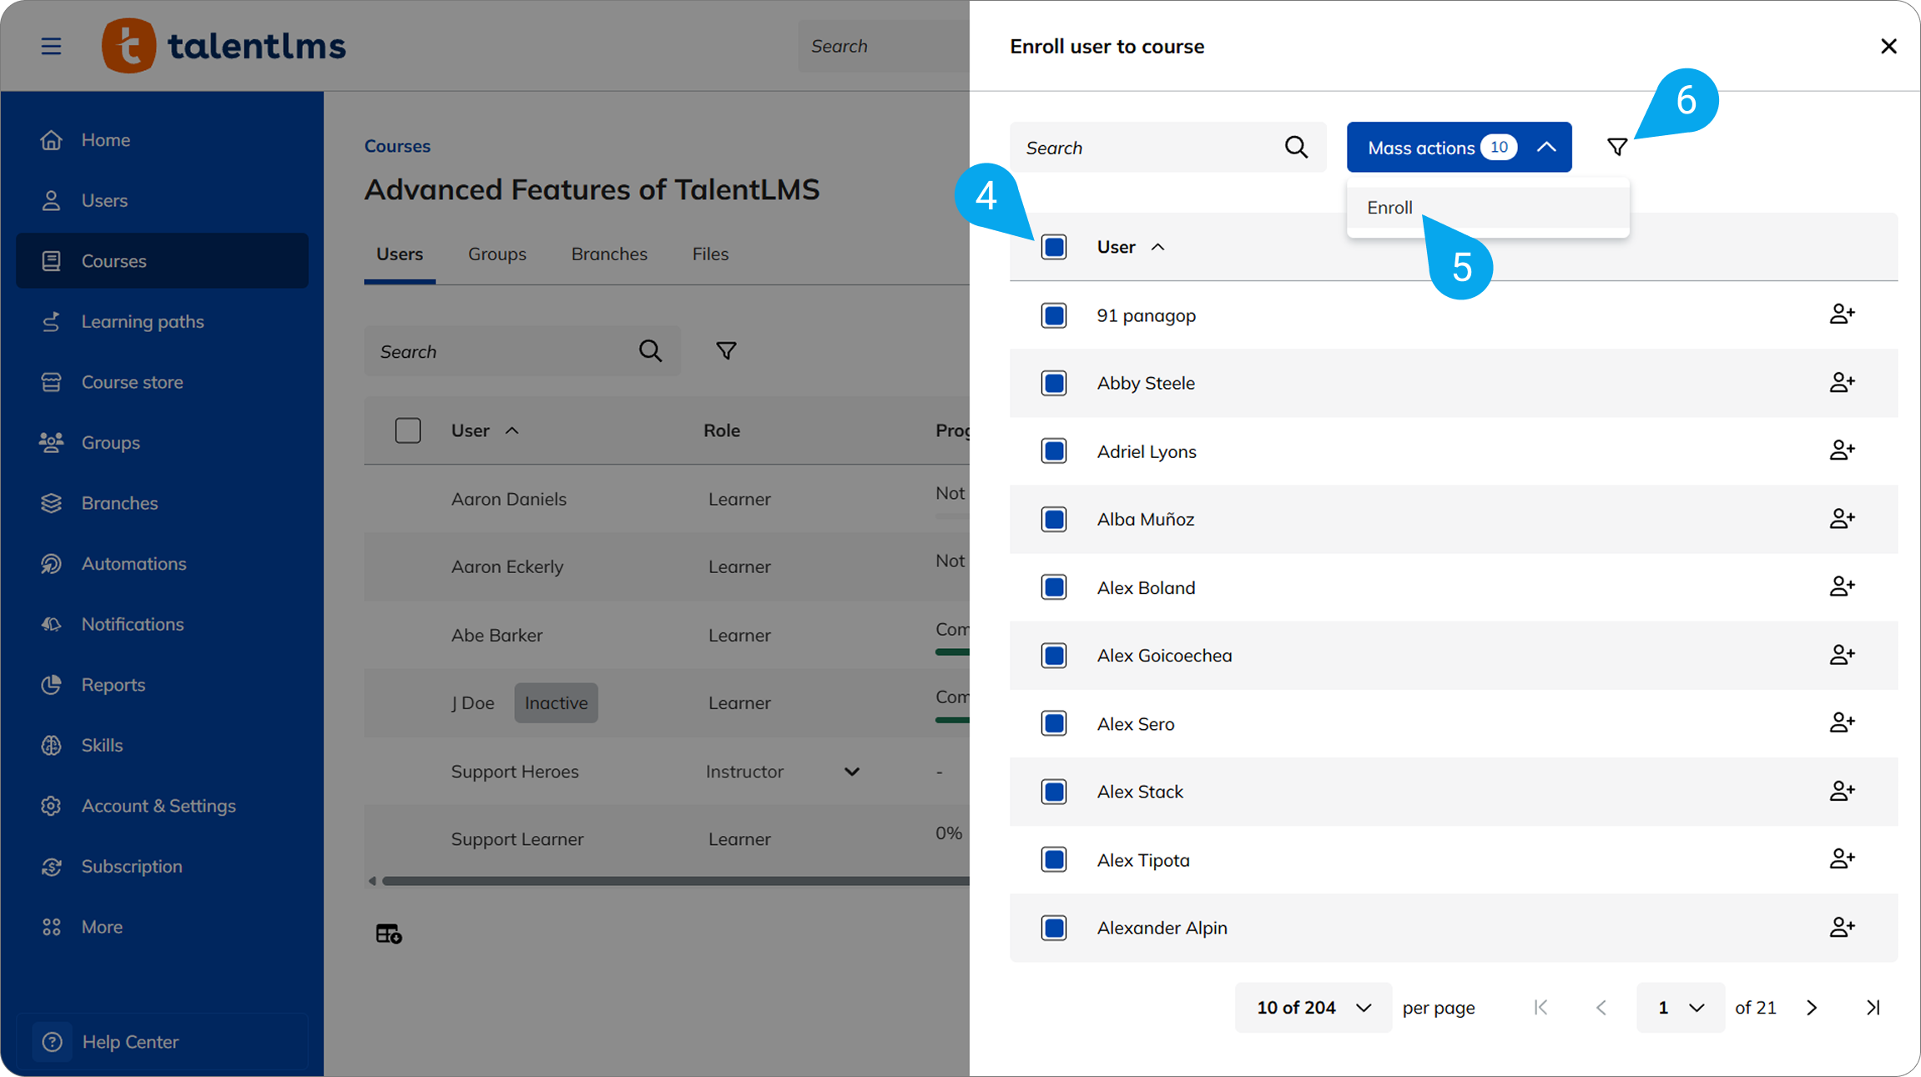Expand Support Heroes Instructor role dropdown
The image size is (1921, 1077).
(851, 772)
